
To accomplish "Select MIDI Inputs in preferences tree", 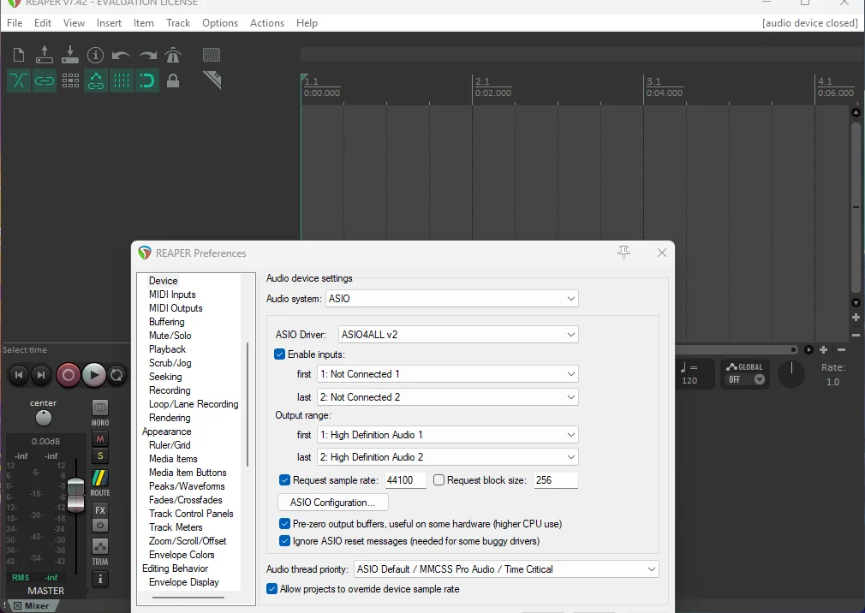I will coord(172,295).
